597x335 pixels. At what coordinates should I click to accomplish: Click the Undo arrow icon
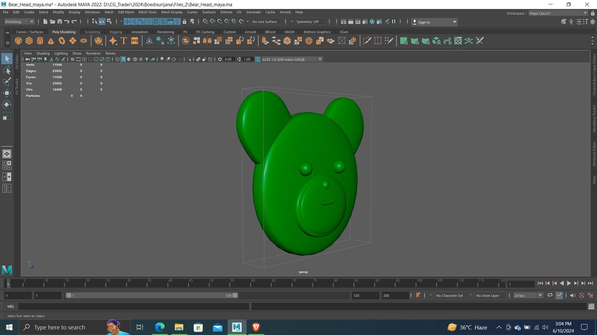[67, 21]
